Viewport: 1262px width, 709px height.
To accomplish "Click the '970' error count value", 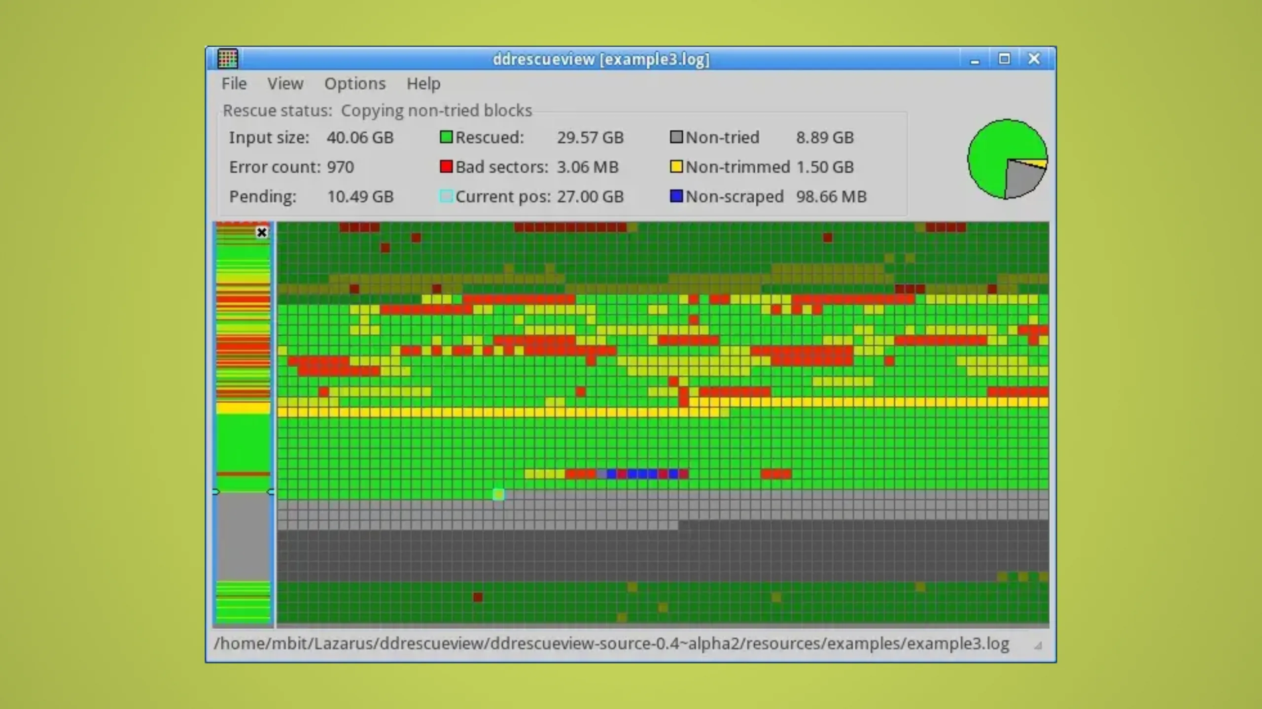I will pos(341,167).
